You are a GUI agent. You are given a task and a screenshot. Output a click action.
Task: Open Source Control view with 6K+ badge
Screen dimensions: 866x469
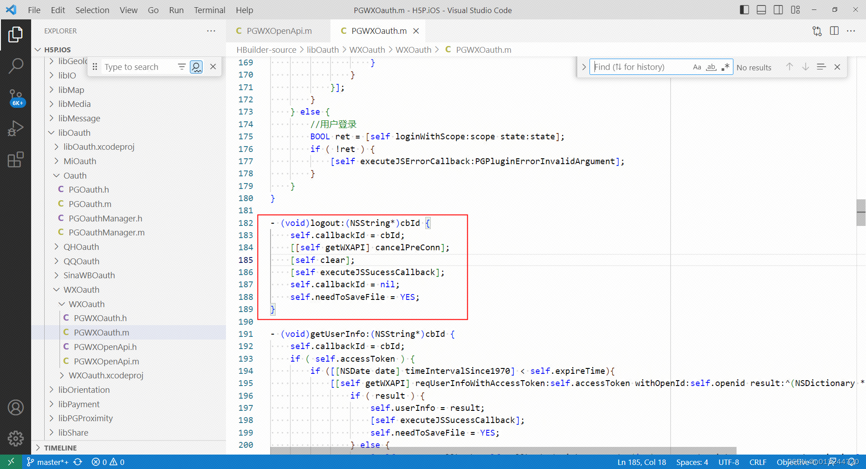pos(15,97)
